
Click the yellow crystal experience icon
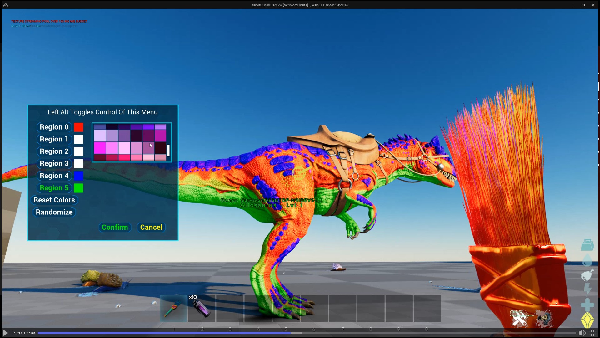pos(587,320)
